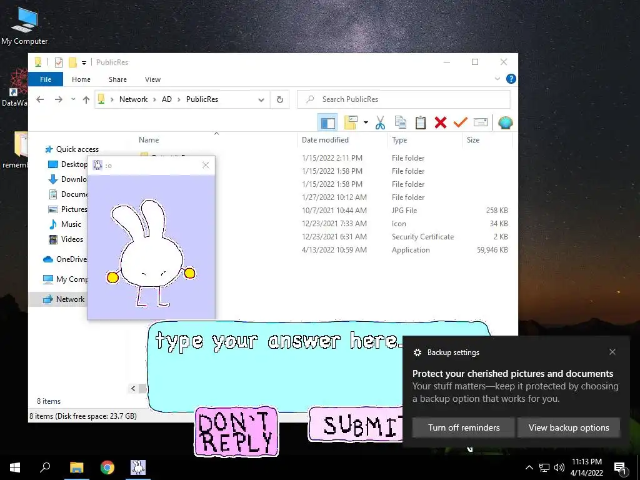Sort by Name column header

[149, 139]
